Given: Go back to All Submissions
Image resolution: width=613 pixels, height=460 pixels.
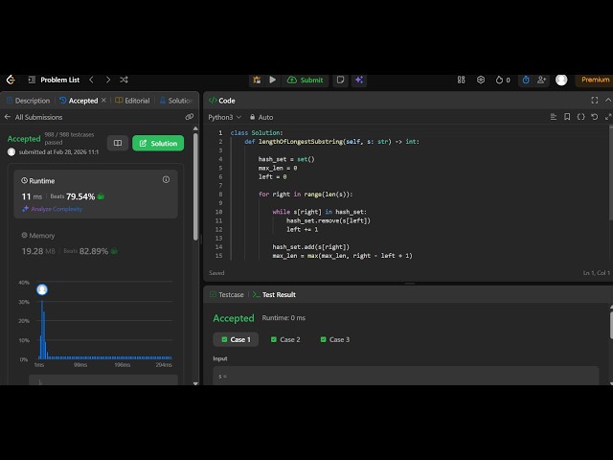Looking at the screenshot, I should pyautogui.click(x=34, y=117).
